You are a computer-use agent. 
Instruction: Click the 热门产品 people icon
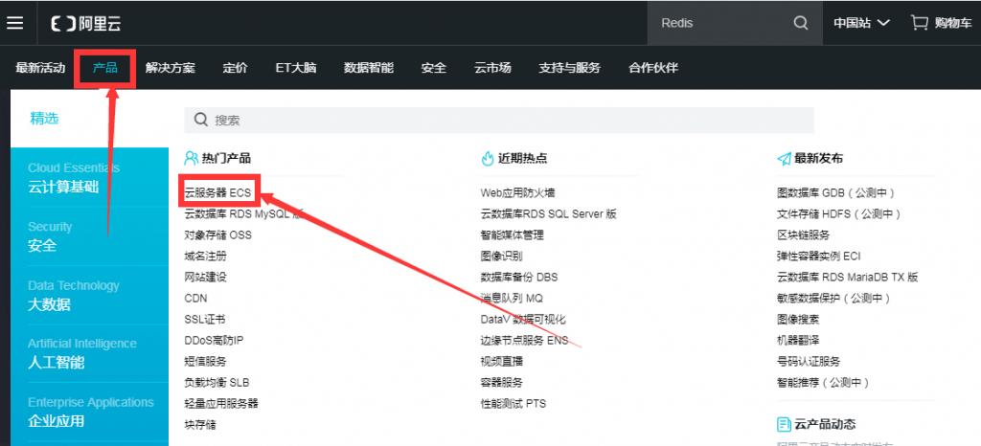[x=191, y=159]
